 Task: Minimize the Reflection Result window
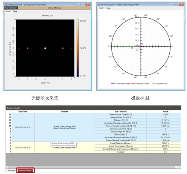78,4
